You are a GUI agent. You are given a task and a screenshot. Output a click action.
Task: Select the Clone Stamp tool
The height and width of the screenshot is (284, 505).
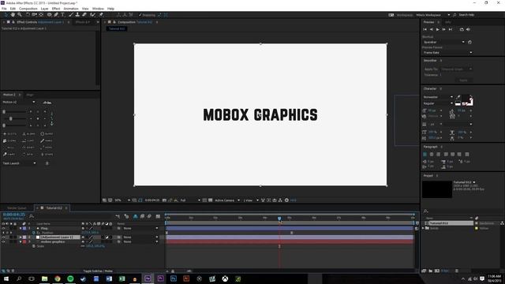pyautogui.click(x=77, y=15)
